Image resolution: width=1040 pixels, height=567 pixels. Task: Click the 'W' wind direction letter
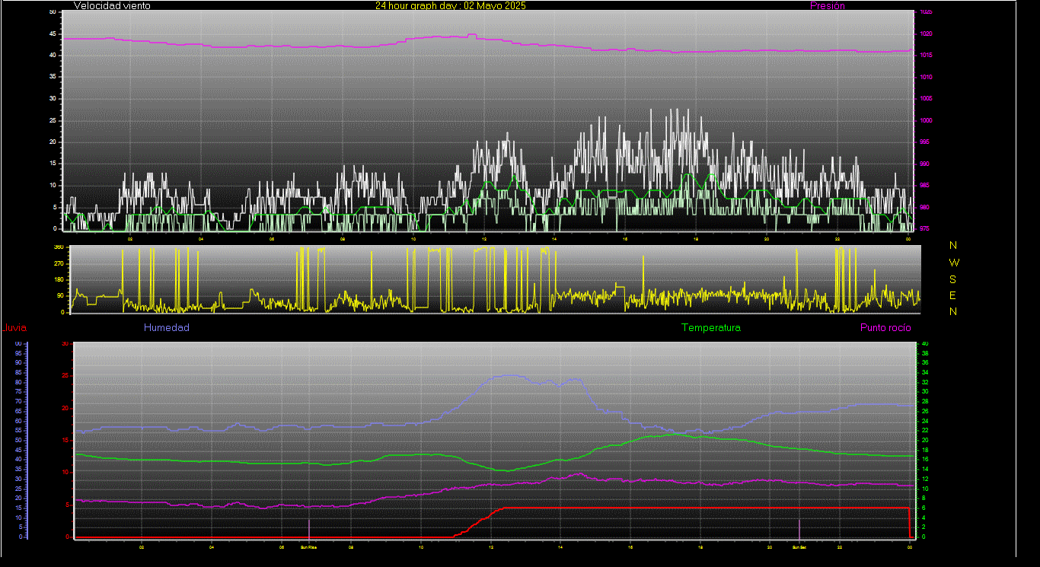point(953,262)
